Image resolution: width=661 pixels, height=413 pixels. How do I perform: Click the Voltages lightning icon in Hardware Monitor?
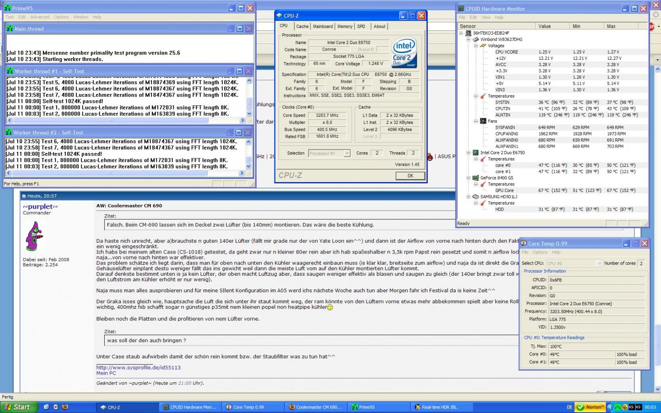pos(483,46)
